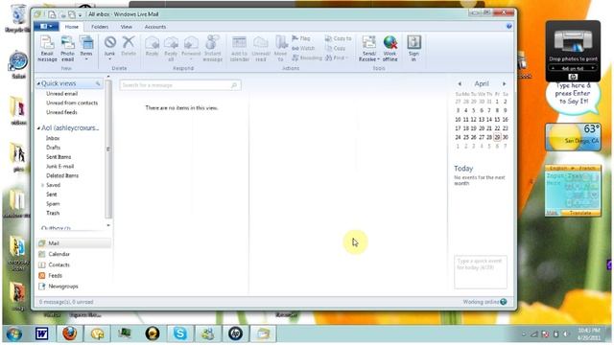Image resolution: width=614 pixels, height=345 pixels.
Task: Click the Reply ribbon button
Action: coord(152,47)
